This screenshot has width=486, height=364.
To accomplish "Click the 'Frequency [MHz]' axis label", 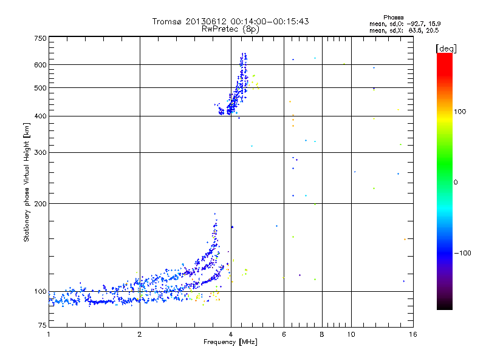I will click(230, 342).
